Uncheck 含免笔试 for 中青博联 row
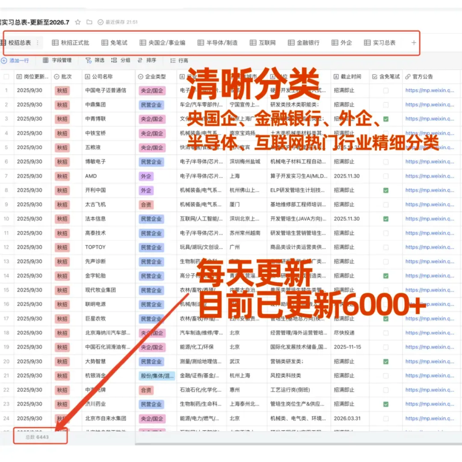The height and width of the screenshot is (462, 462). [x=386, y=119]
